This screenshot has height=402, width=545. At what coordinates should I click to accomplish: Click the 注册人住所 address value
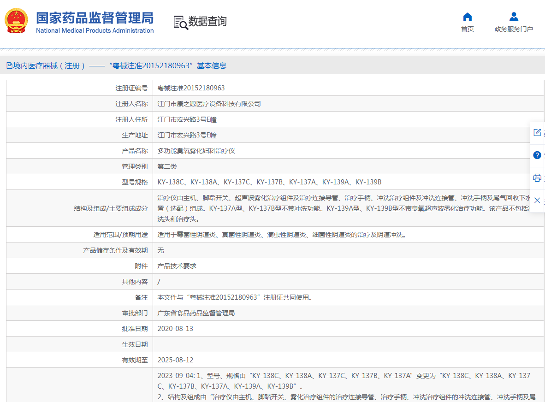(187, 119)
